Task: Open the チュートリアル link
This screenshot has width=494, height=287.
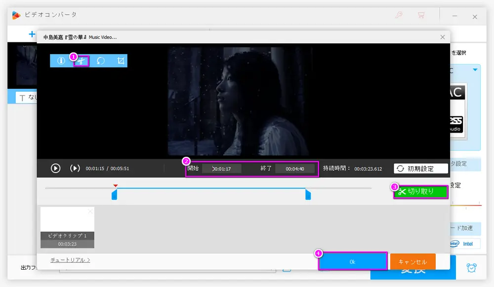Action: 70,260
